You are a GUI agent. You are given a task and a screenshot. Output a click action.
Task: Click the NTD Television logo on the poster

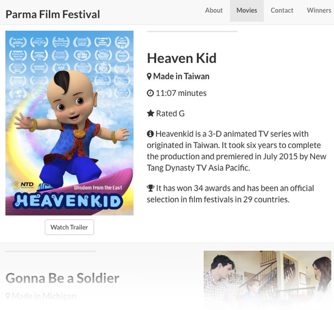(x=23, y=185)
